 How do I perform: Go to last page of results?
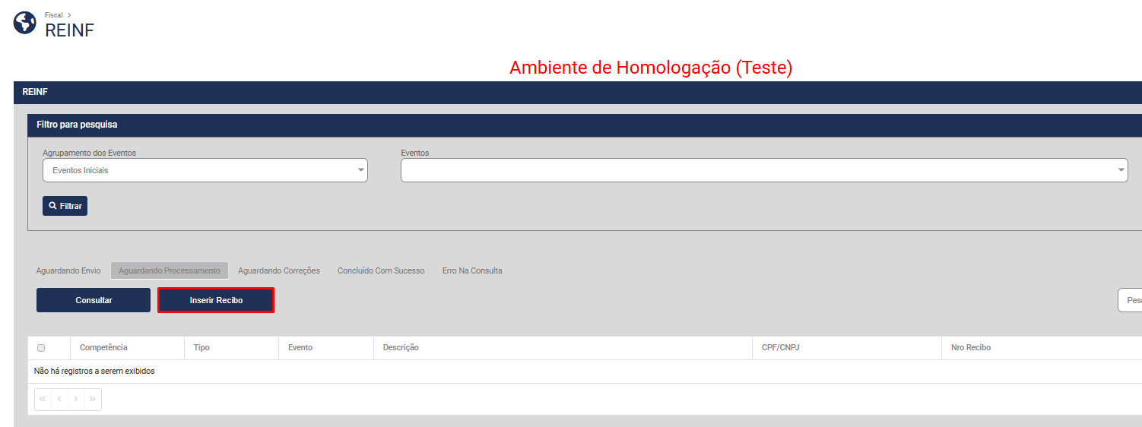tap(93, 400)
